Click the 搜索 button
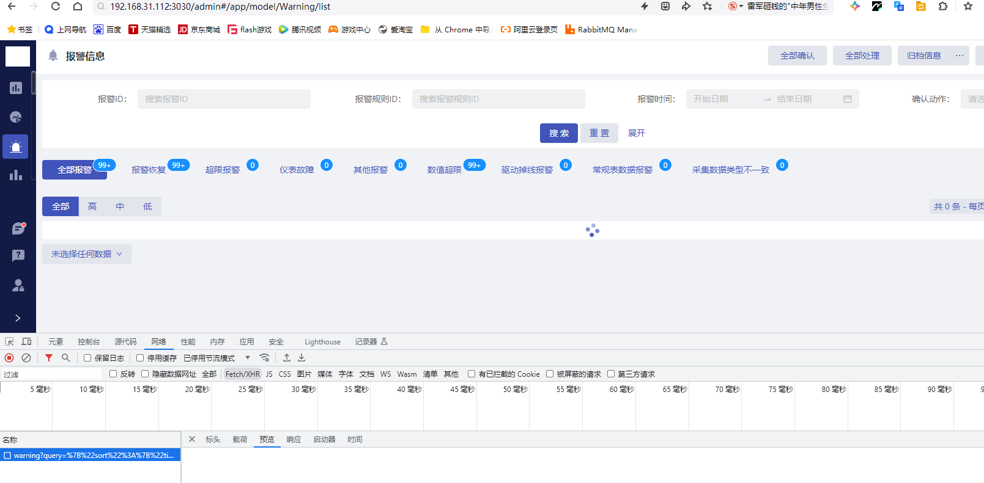This screenshot has height=483, width=984. (559, 133)
